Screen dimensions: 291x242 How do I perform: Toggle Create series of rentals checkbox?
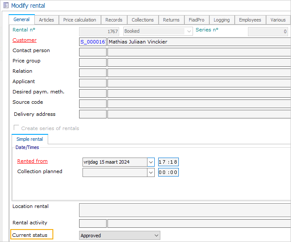tap(17, 128)
